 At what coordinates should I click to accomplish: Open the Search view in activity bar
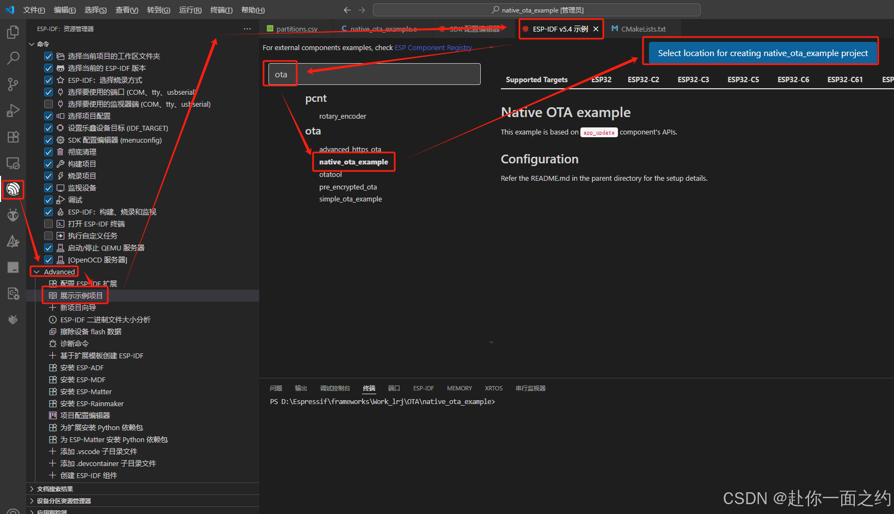point(13,58)
